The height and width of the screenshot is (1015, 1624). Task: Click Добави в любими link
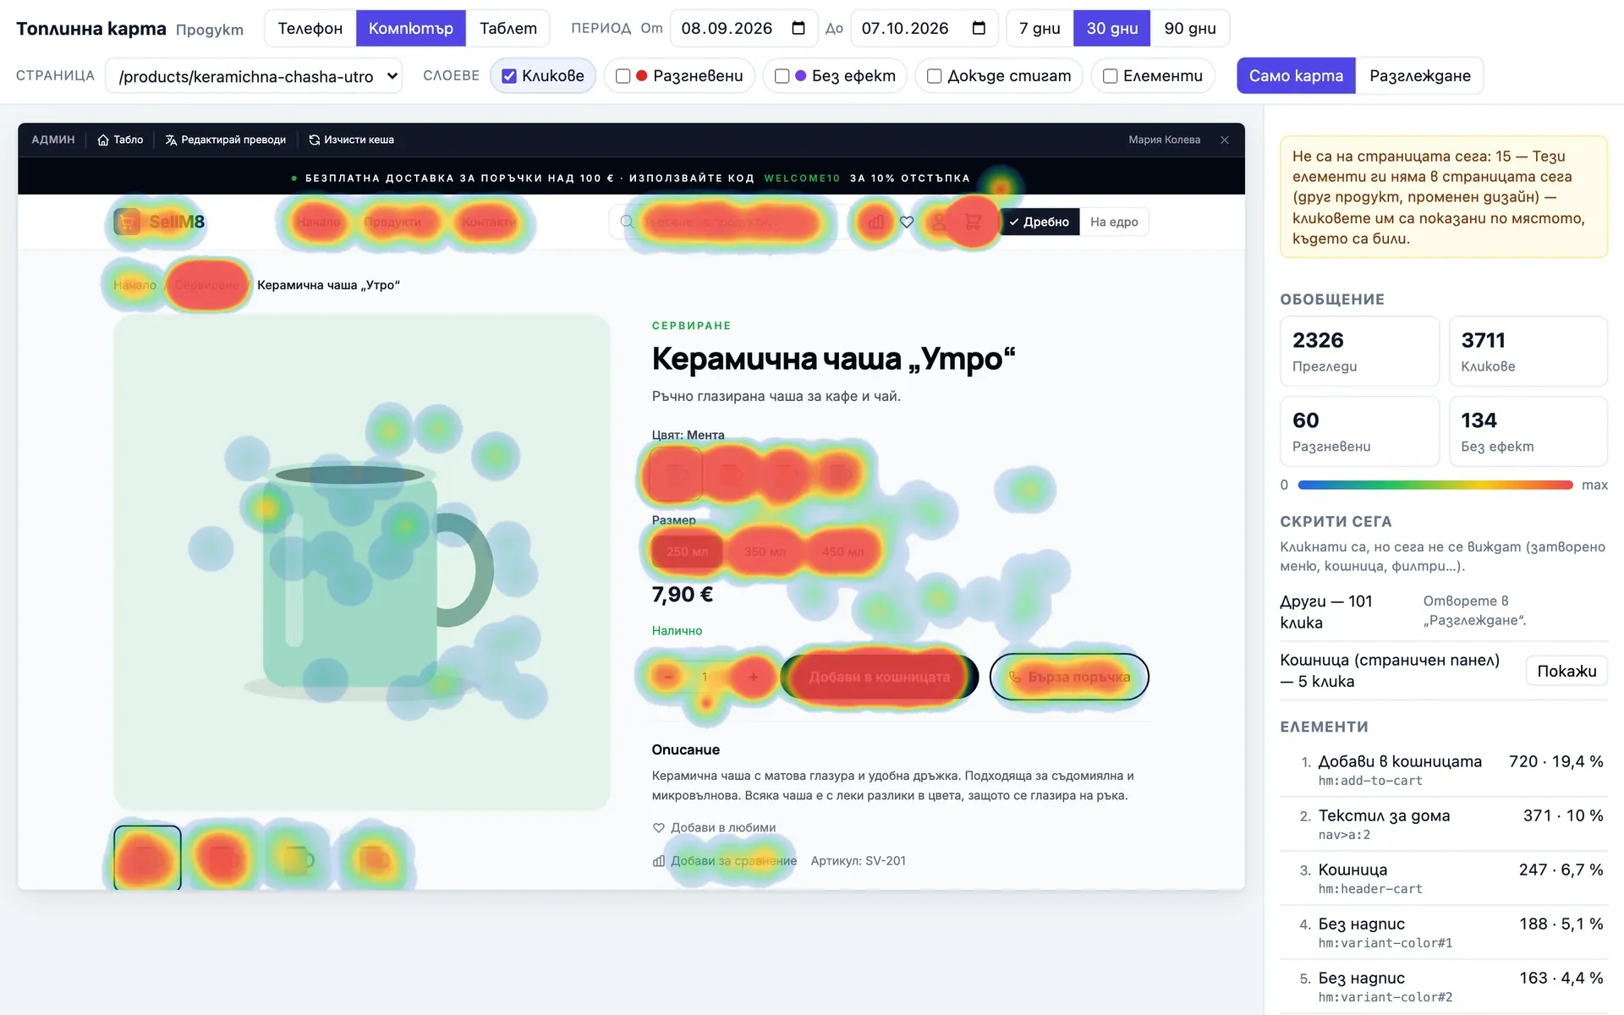pyautogui.click(x=714, y=827)
